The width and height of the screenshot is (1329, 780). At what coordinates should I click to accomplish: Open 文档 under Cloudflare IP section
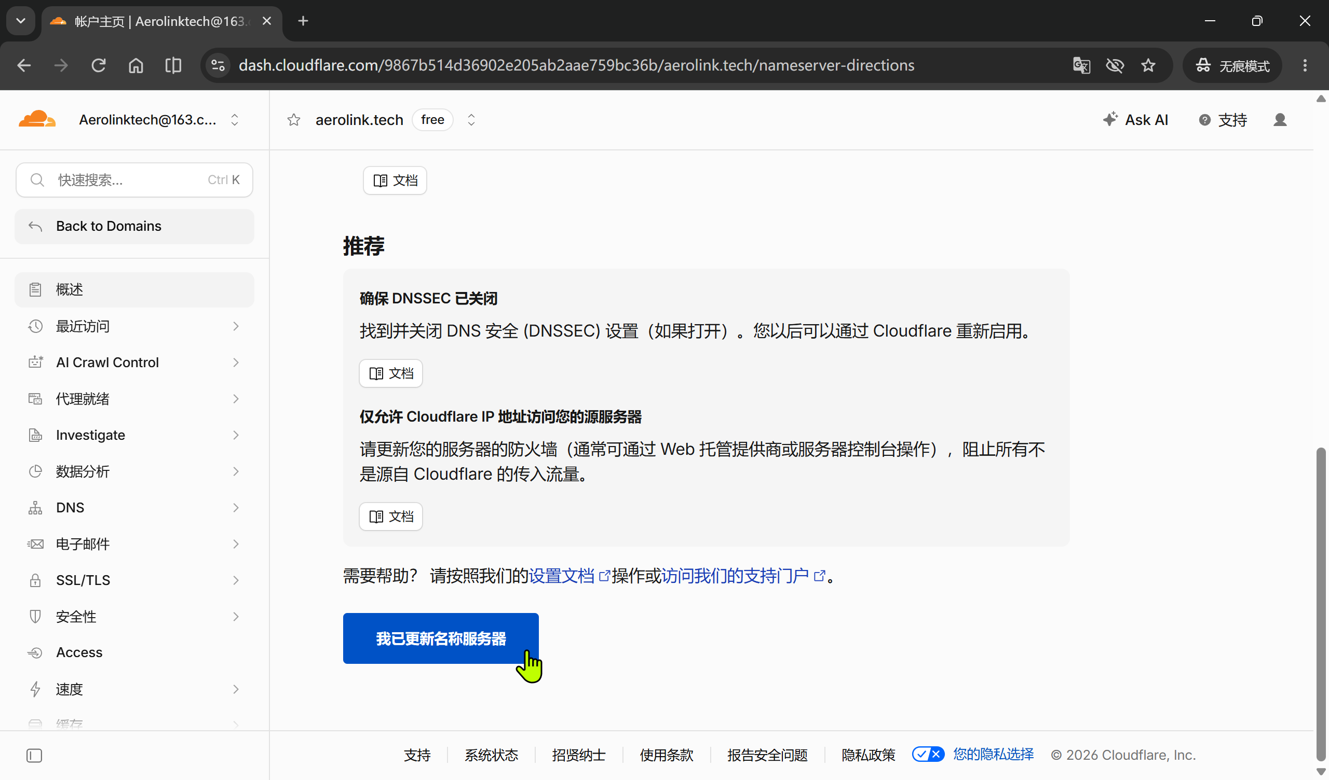click(391, 516)
